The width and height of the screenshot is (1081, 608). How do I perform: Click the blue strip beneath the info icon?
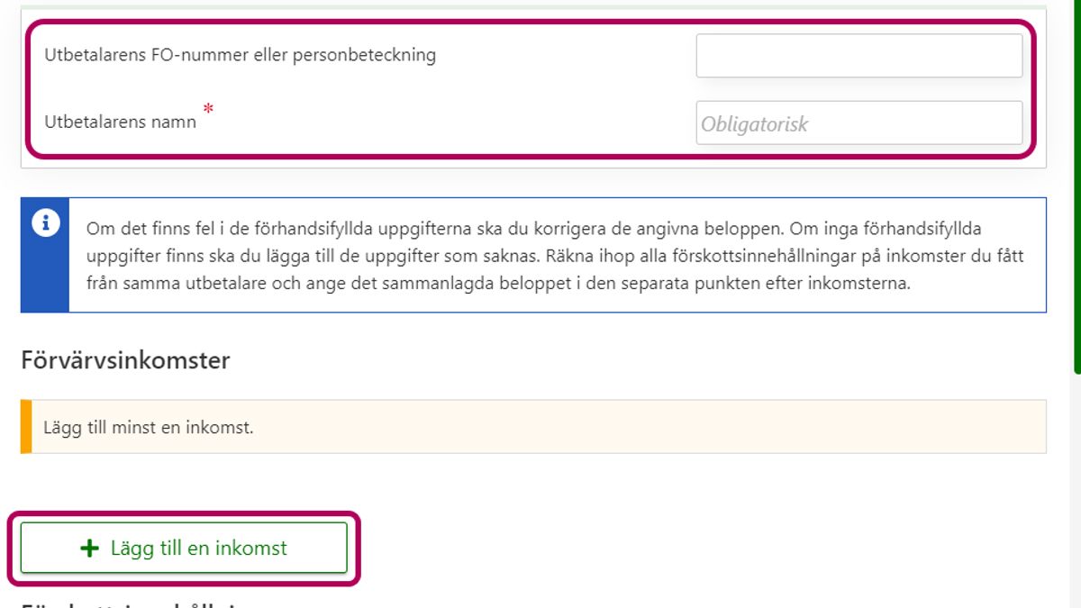click(45, 279)
